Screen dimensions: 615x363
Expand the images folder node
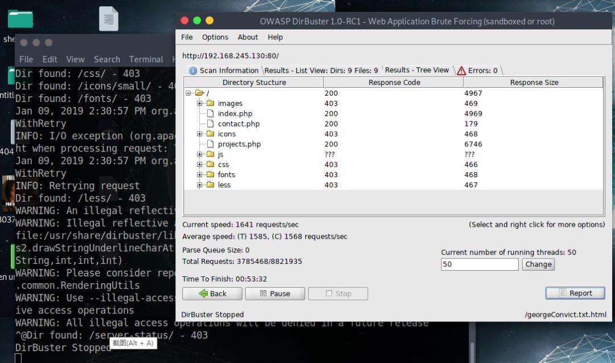200,103
